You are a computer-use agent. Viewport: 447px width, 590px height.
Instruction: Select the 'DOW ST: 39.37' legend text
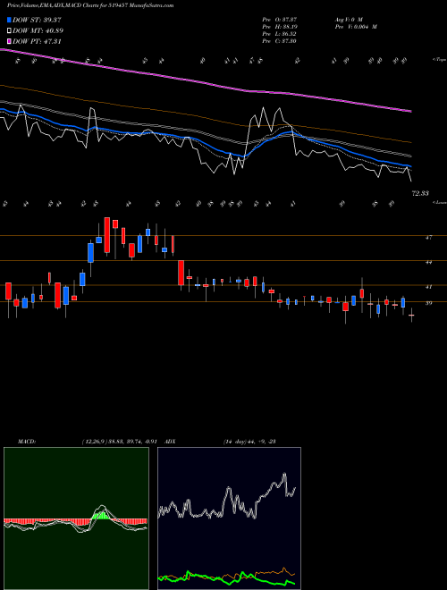tap(37, 21)
